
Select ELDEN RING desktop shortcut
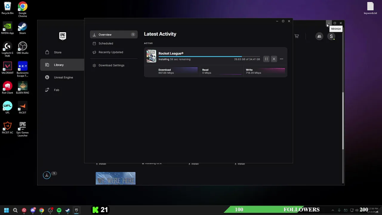[22, 88]
